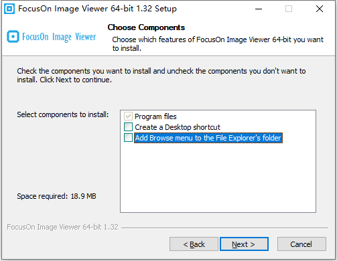The image size is (337, 261).
Task: Click the FocusOn setup title bar icon
Action: click(9, 9)
